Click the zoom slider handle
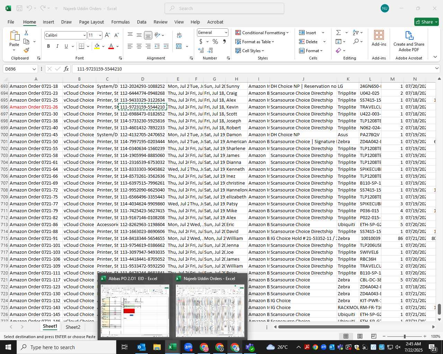The width and height of the screenshot is (443, 354). click(x=405, y=336)
